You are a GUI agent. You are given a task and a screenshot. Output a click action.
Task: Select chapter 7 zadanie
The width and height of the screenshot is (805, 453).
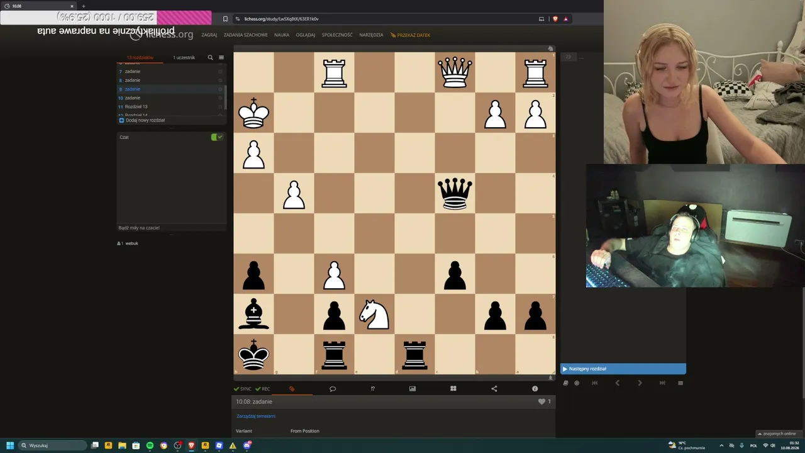[x=170, y=72]
